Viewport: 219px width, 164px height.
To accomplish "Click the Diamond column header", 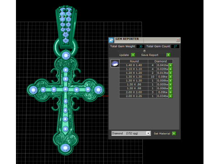I will tap(161, 61).
